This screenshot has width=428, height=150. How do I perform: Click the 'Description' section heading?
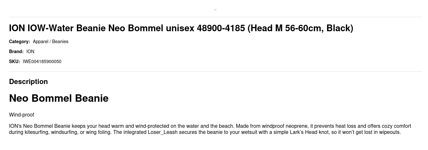pos(28,82)
